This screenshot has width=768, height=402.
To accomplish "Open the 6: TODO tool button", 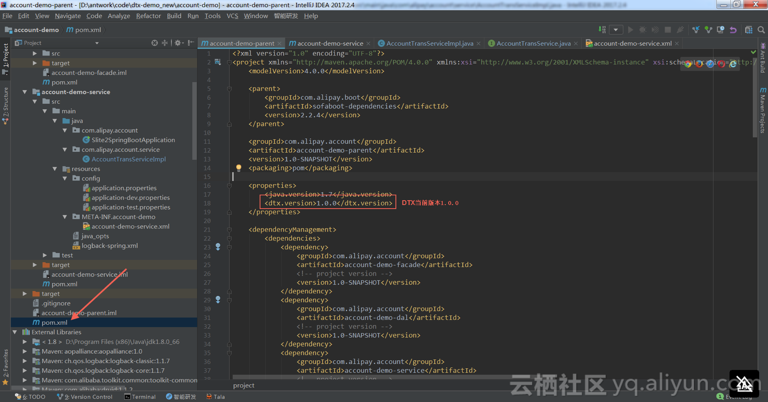I will pyautogui.click(x=30, y=397).
